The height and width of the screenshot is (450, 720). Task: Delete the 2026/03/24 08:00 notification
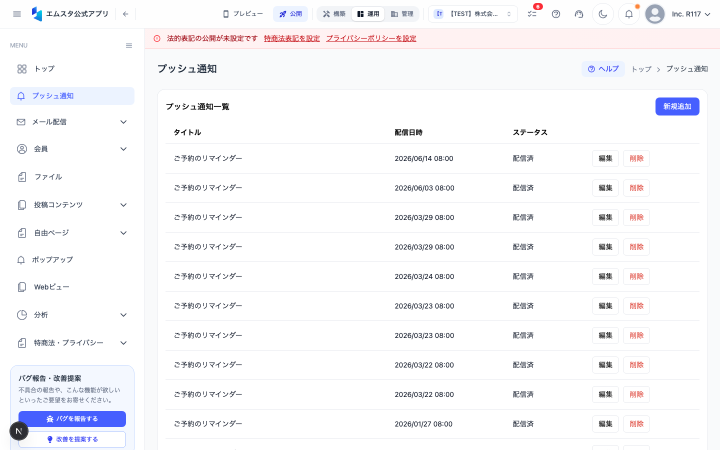(x=636, y=276)
